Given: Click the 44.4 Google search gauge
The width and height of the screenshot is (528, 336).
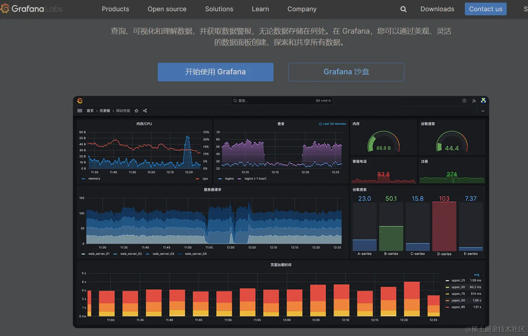Looking at the screenshot, I should tap(452, 141).
